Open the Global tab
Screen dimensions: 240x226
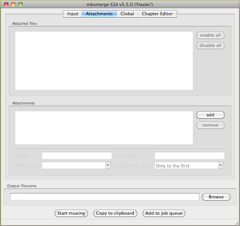127,14
